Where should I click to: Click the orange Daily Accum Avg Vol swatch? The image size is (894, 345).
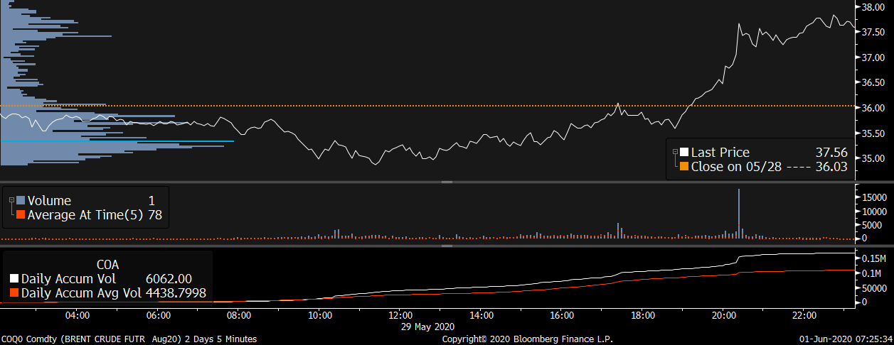click(x=14, y=292)
